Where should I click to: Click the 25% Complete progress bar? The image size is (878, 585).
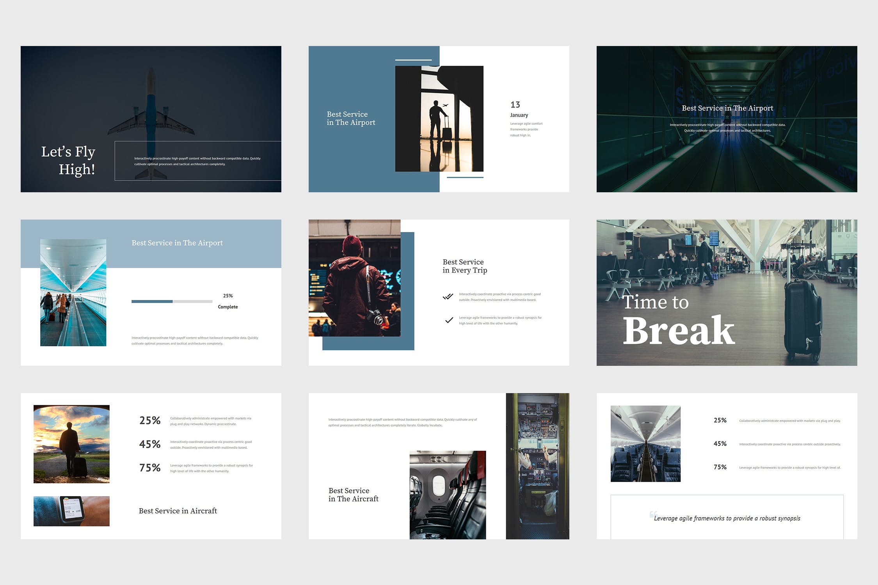(172, 301)
